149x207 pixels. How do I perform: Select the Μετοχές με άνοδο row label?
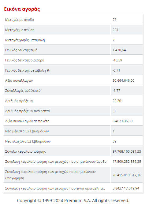pyautogui.click(x=20, y=20)
